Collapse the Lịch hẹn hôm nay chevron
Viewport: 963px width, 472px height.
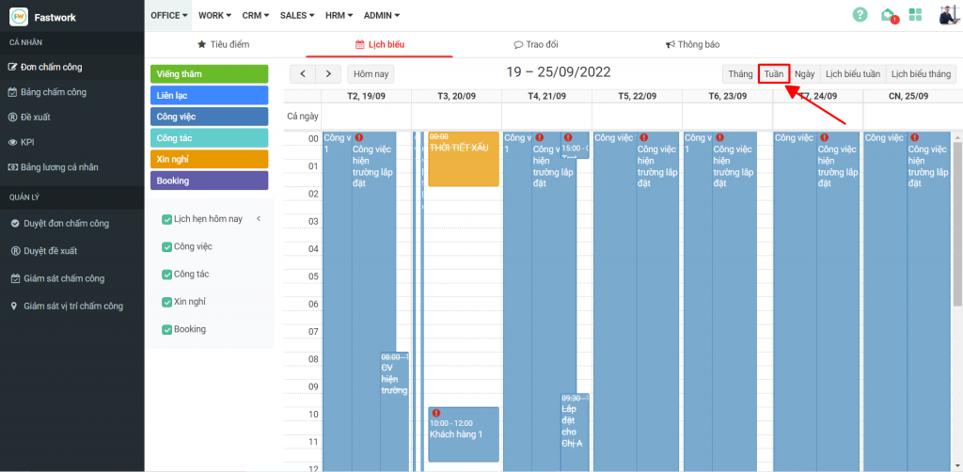(259, 219)
